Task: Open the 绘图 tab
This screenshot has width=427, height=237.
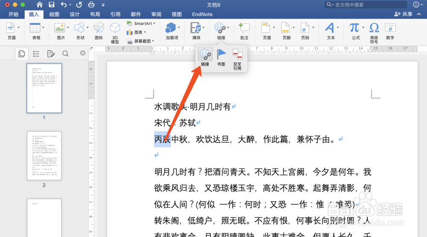Action: pos(54,14)
